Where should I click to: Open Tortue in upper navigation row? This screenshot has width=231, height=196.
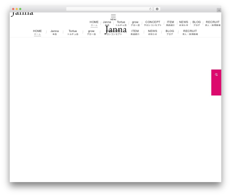click(121, 24)
